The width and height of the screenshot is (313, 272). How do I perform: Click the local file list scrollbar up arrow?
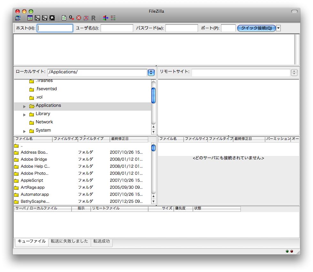pyautogui.click(x=153, y=196)
